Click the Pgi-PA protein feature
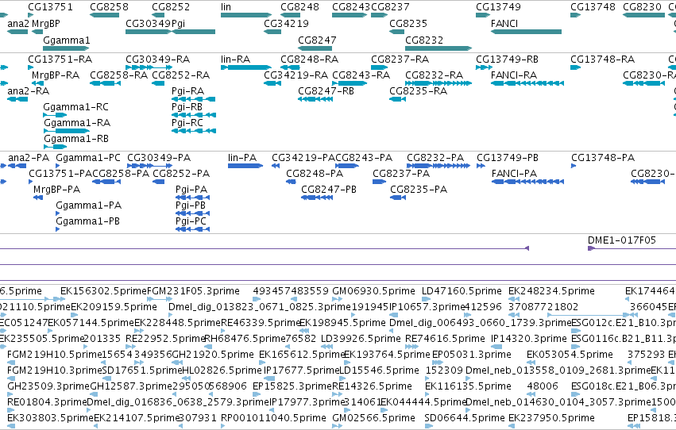This screenshot has height=430, width=676. coord(192,198)
